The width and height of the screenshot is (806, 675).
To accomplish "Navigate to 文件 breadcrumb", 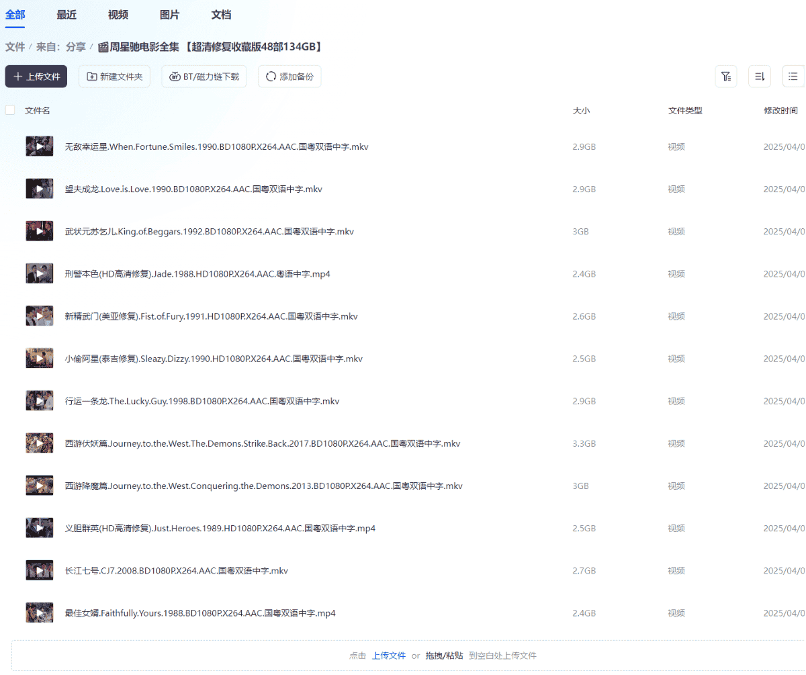I will (15, 46).
